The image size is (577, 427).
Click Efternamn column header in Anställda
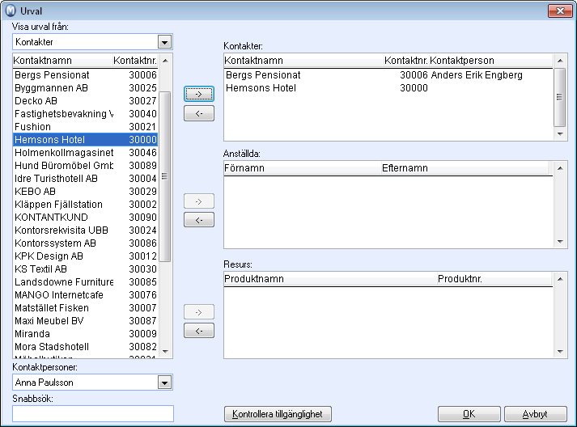click(x=465, y=168)
